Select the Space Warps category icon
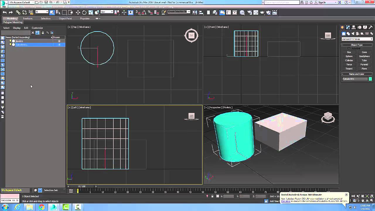 367,34
